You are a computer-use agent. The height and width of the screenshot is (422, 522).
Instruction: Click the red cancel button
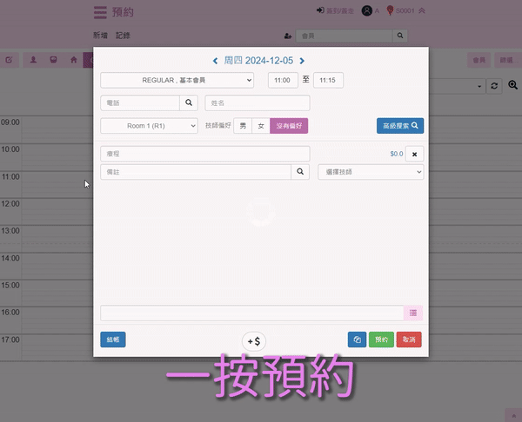409,340
